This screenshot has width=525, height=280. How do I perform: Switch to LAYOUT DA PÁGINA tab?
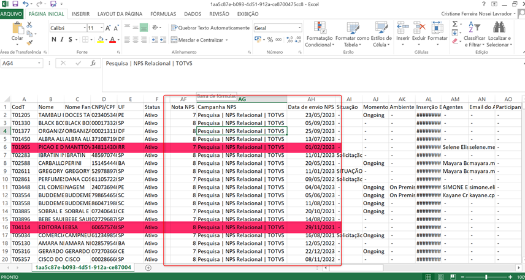pyautogui.click(x=120, y=14)
